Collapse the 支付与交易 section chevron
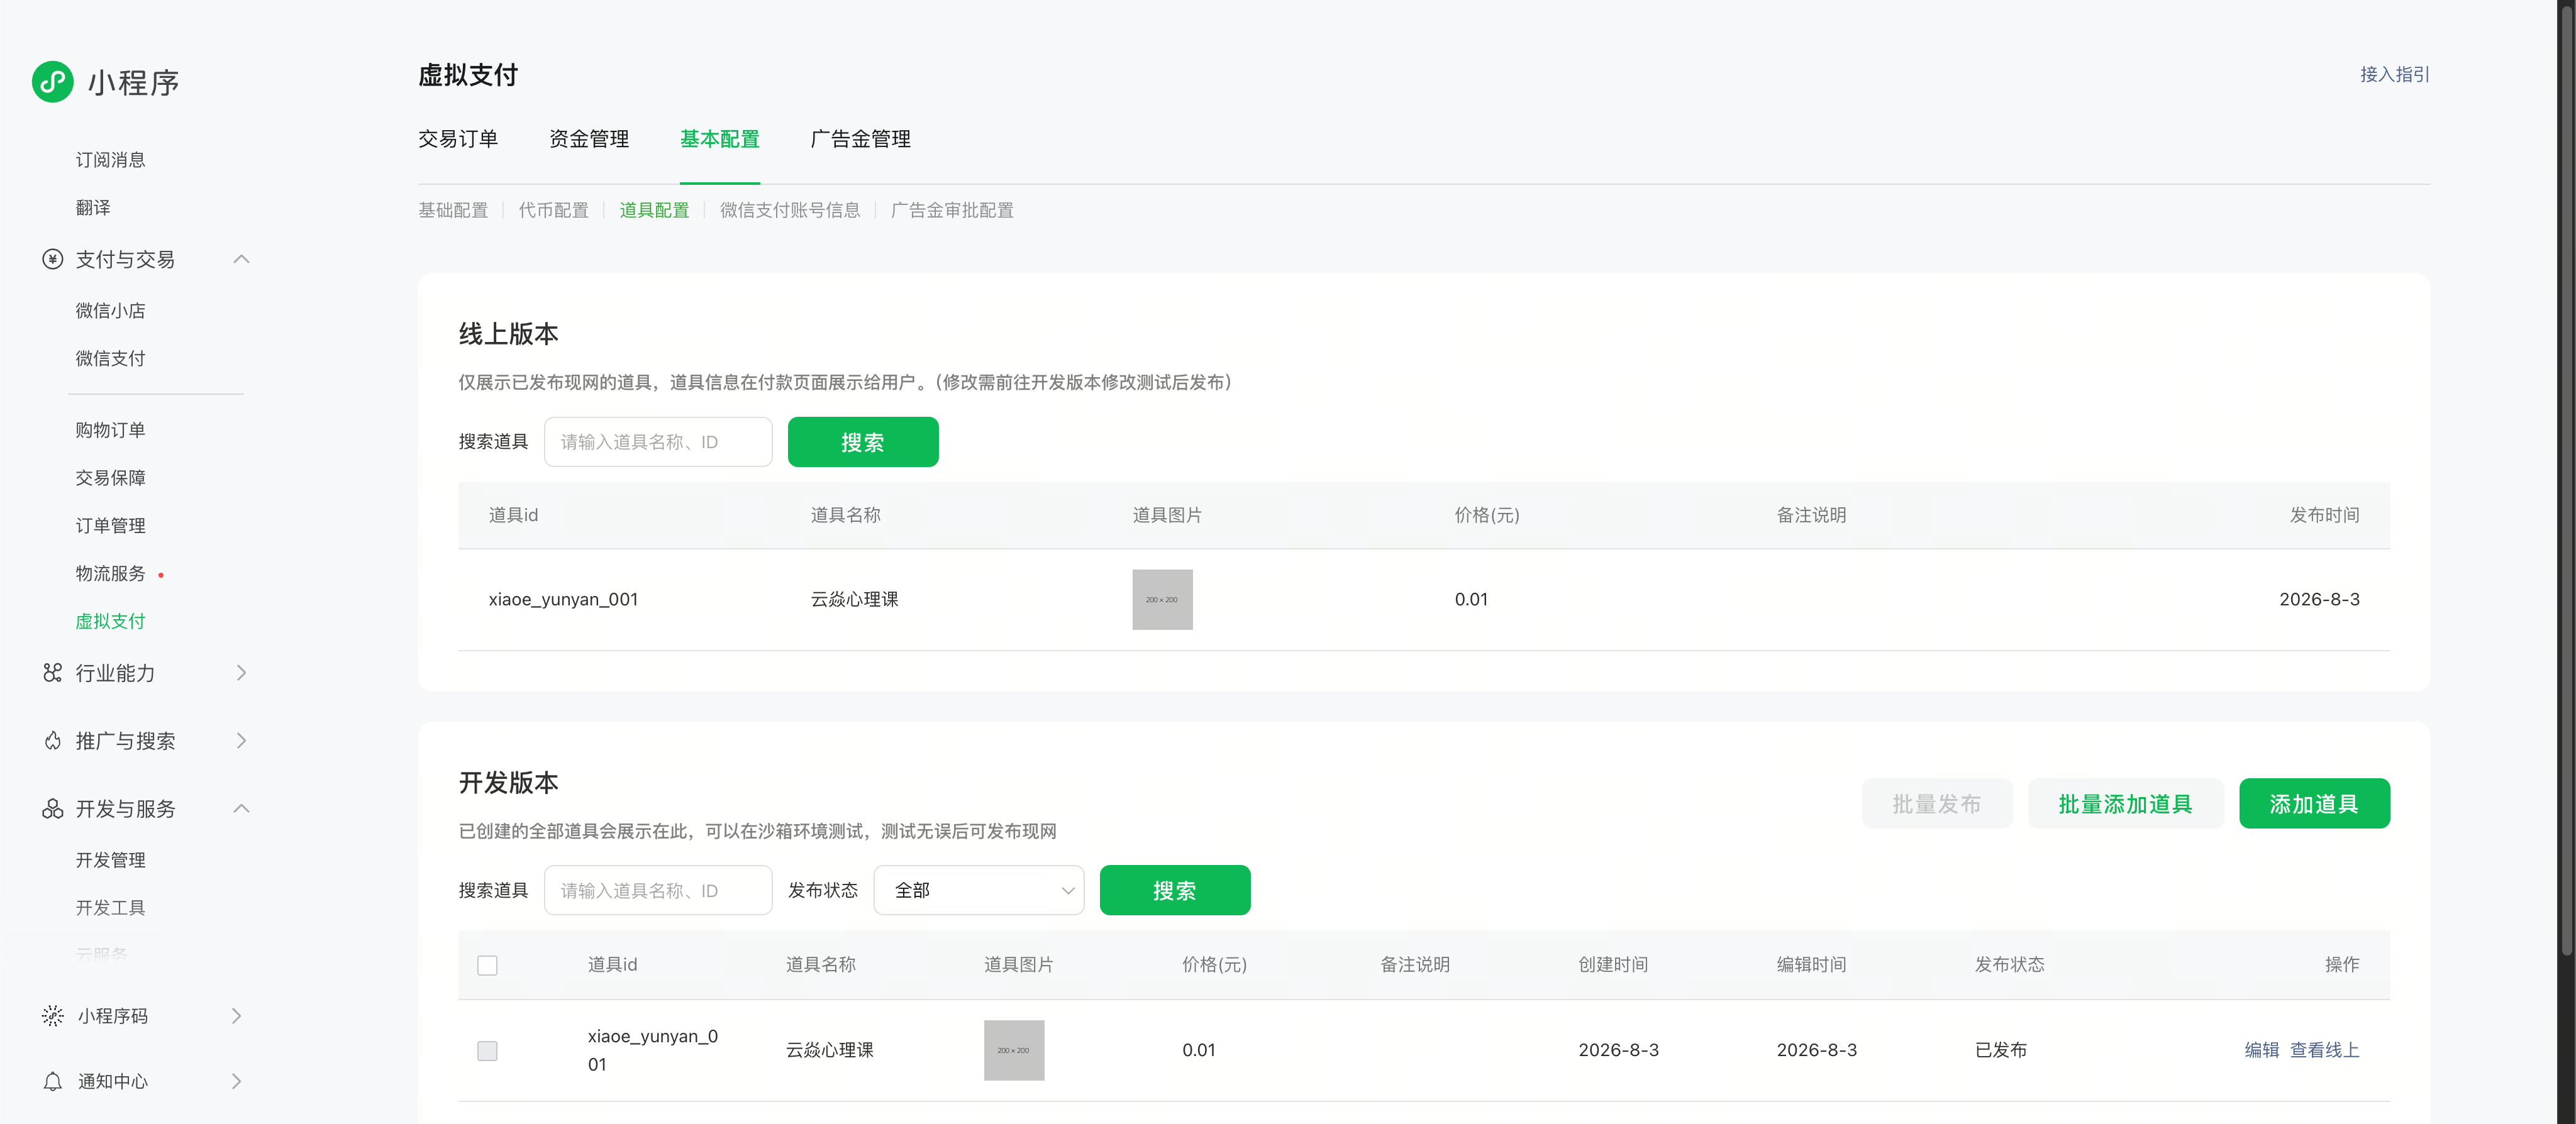The height and width of the screenshot is (1124, 2576). (241, 260)
